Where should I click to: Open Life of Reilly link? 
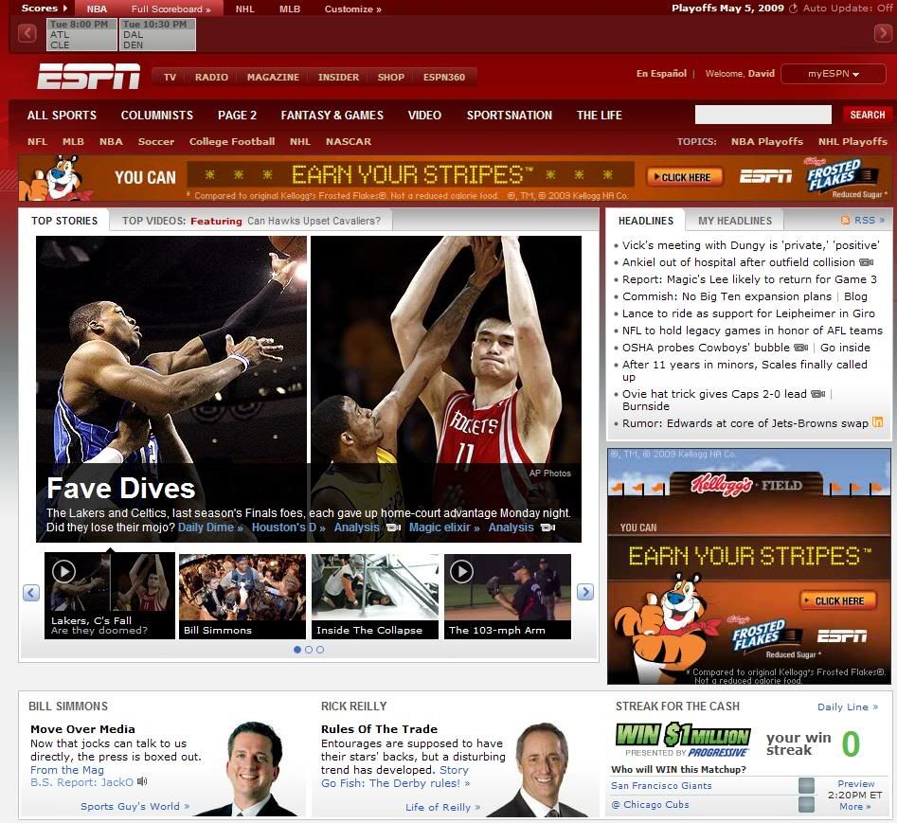pyautogui.click(x=442, y=807)
